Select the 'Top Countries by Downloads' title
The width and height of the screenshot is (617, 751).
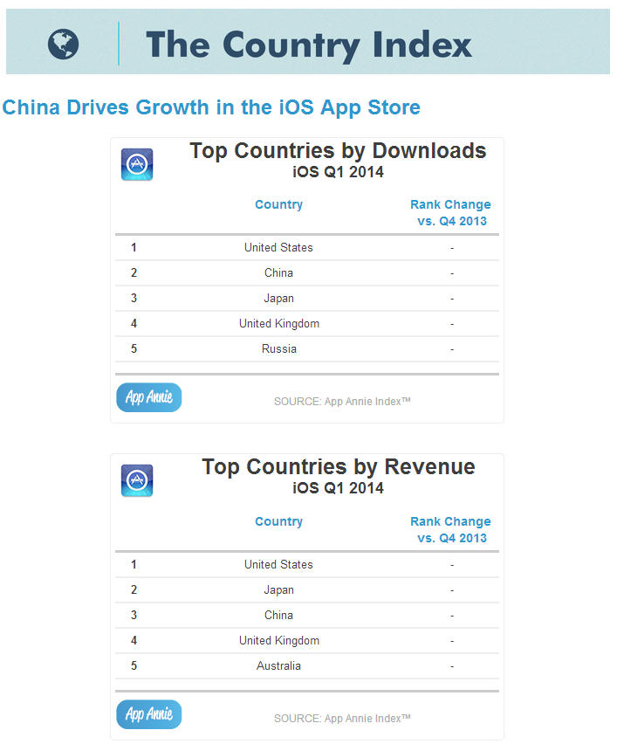338,151
